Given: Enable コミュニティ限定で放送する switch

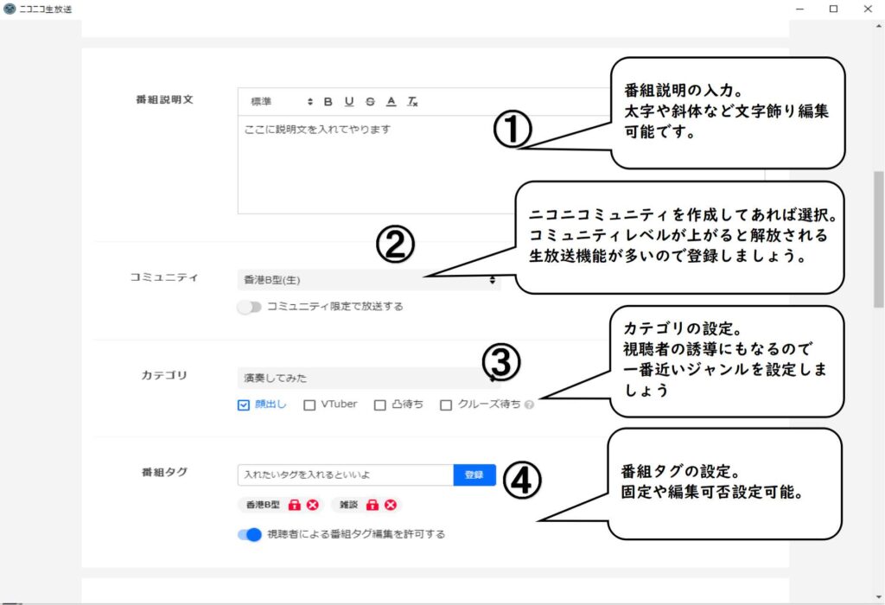Looking at the screenshot, I should point(250,307).
